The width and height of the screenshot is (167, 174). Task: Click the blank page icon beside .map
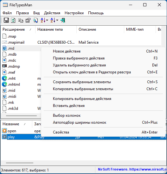[x=4, y=36]
